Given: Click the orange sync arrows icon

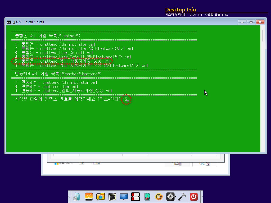Looking at the screenshot, I should coord(159,197).
